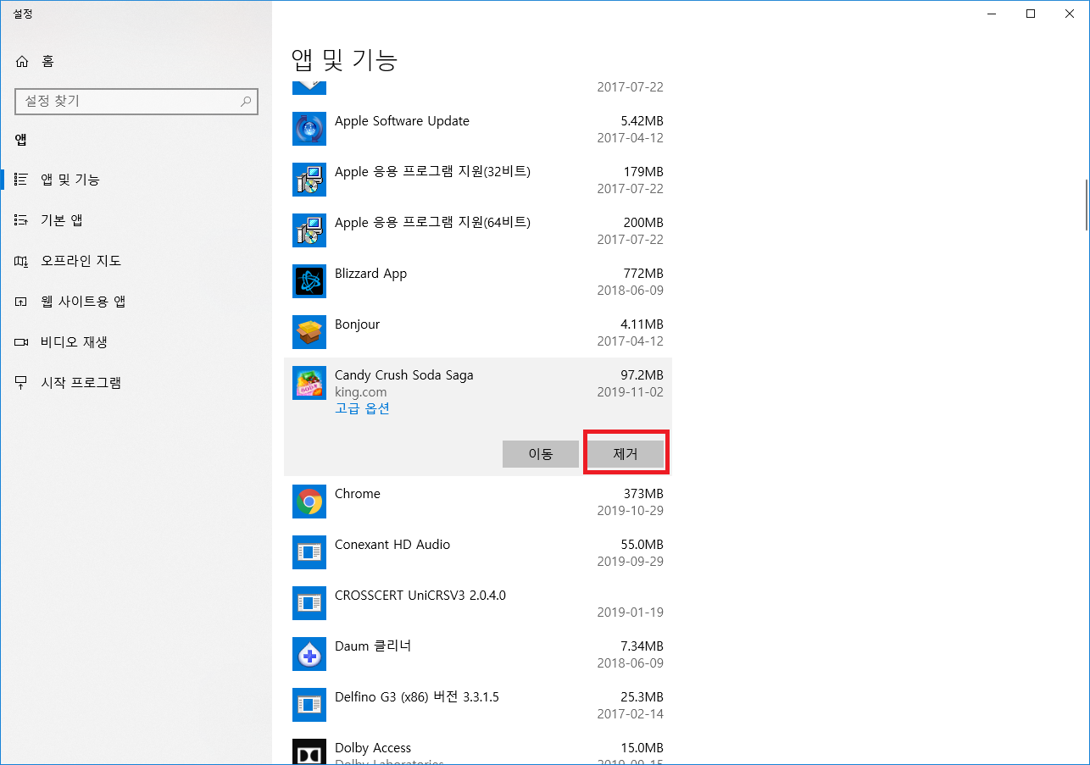Click the startup (시작 프로그램) icon
The width and height of the screenshot is (1090, 765).
[22, 383]
